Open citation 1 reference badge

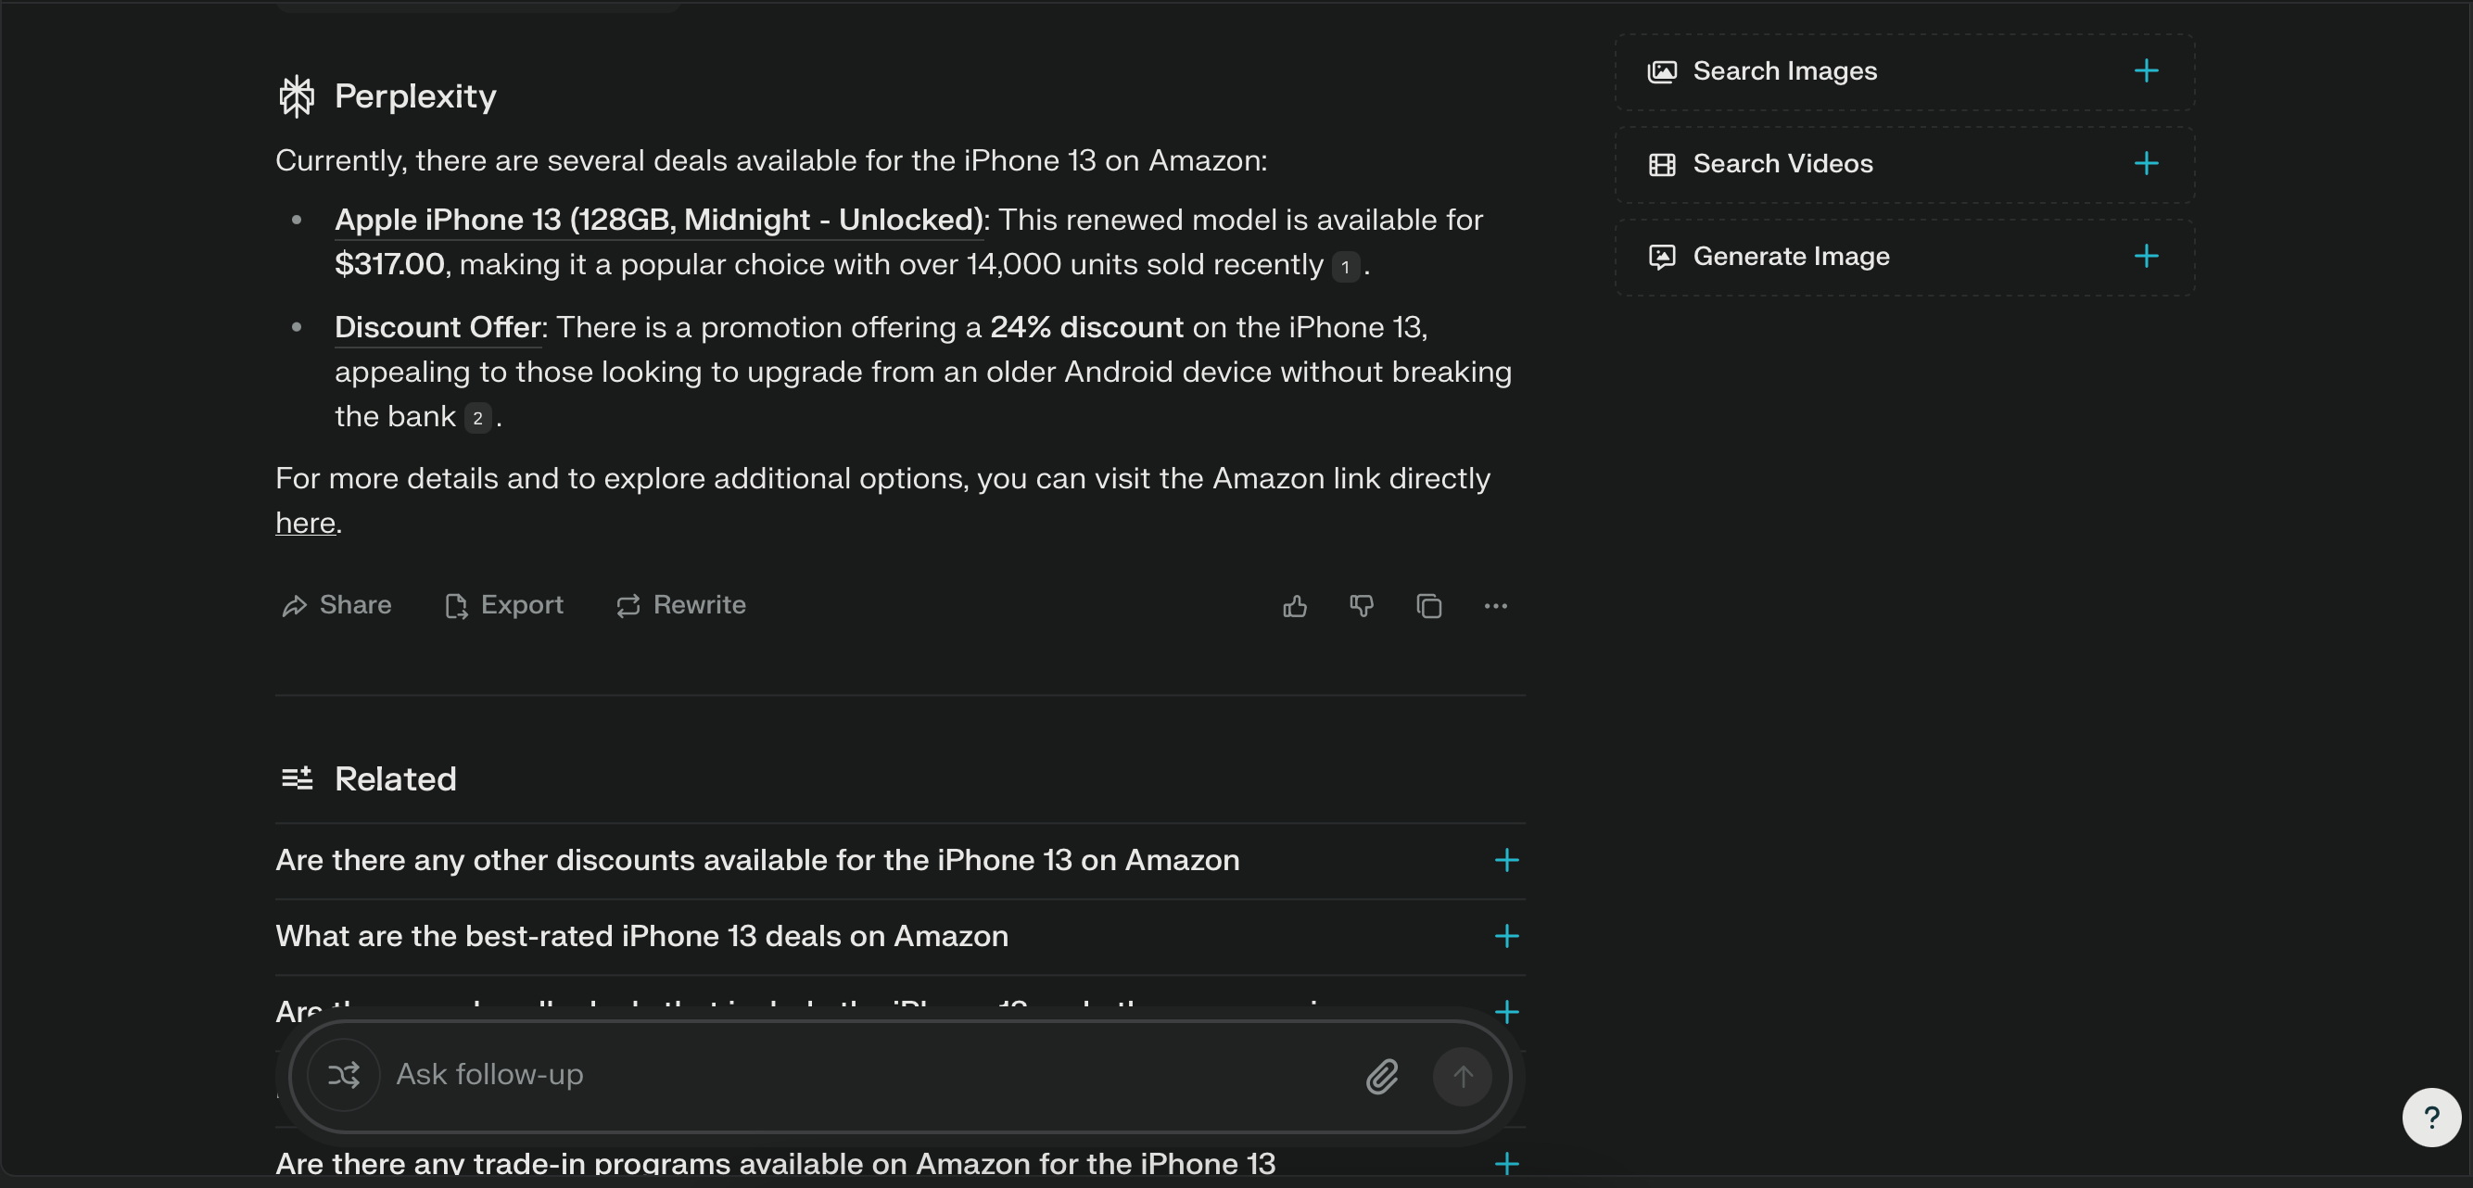pyautogui.click(x=1345, y=267)
